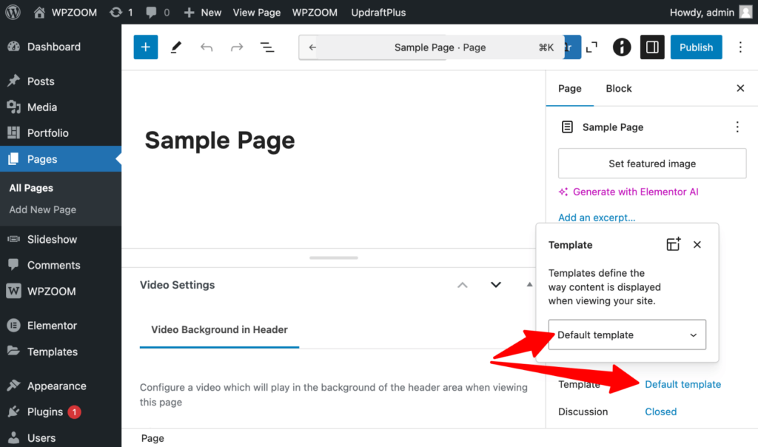Open the Document Overview list icon
Image resolution: width=758 pixels, height=447 pixels.
coord(267,47)
